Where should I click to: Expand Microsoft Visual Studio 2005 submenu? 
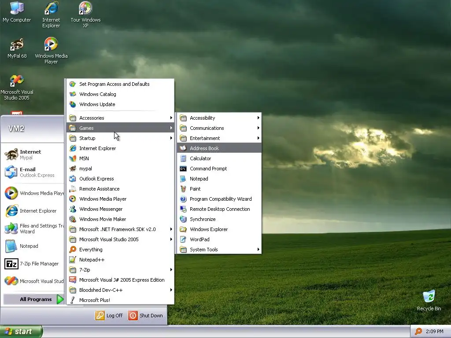pos(120,239)
